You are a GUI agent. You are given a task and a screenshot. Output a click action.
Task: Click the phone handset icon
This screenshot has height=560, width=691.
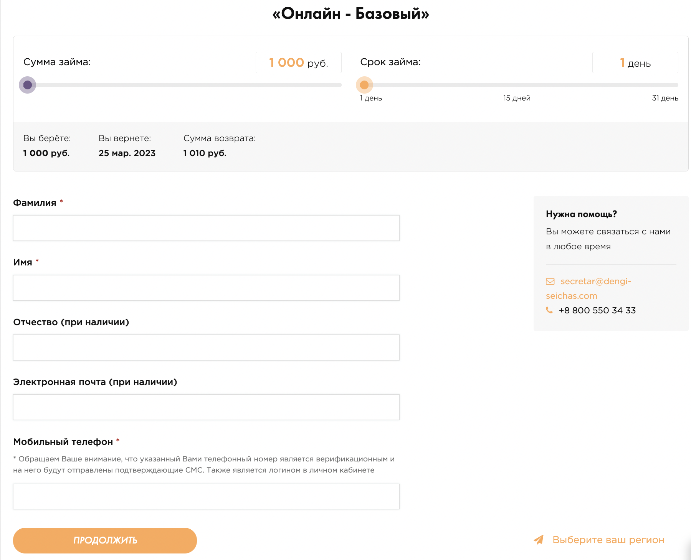click(x=549, y=310)
